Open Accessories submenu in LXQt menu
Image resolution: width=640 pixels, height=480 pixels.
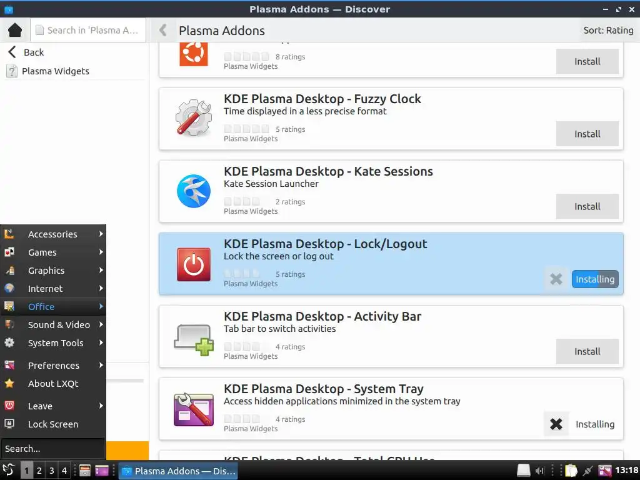pos(53,234)
